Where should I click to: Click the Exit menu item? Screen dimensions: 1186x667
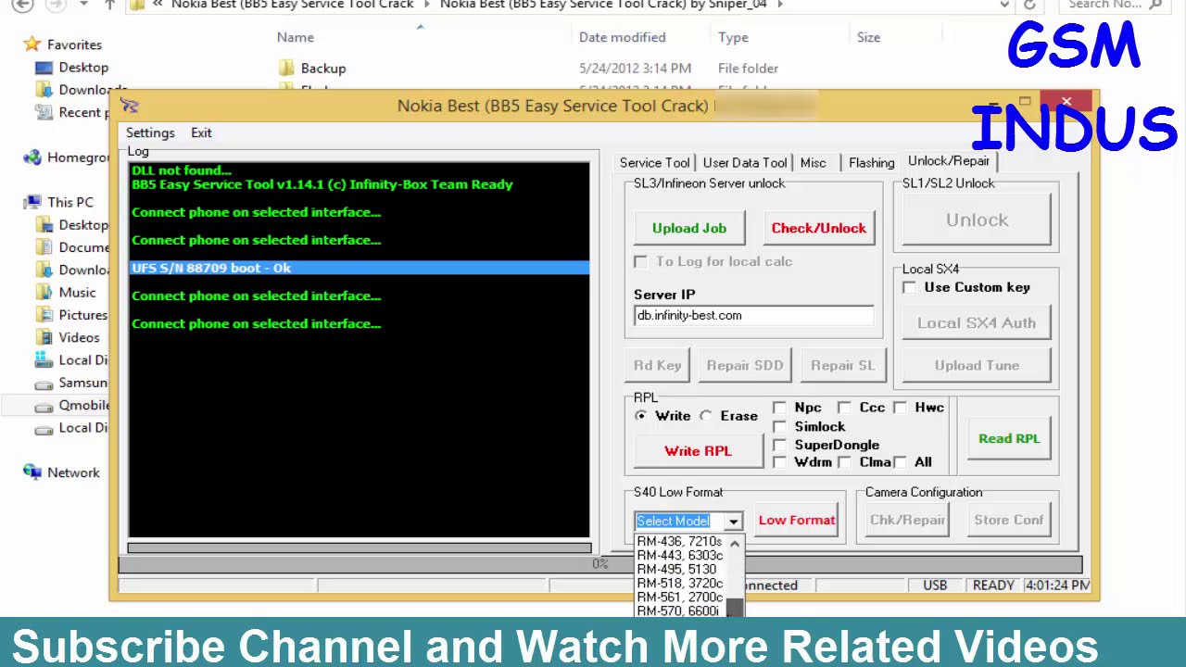(x=201, y=132)
